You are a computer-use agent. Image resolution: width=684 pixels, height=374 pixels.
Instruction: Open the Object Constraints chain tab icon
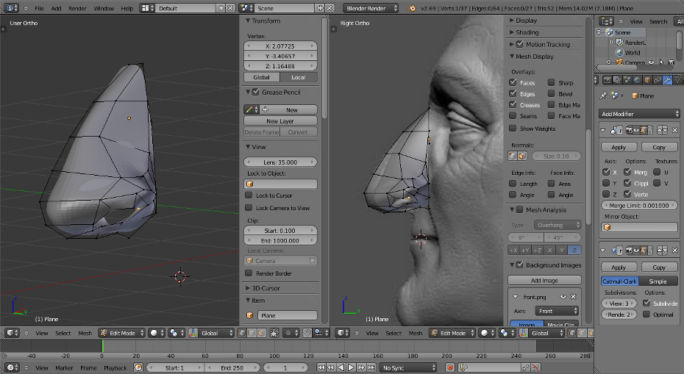coord(658,80)
